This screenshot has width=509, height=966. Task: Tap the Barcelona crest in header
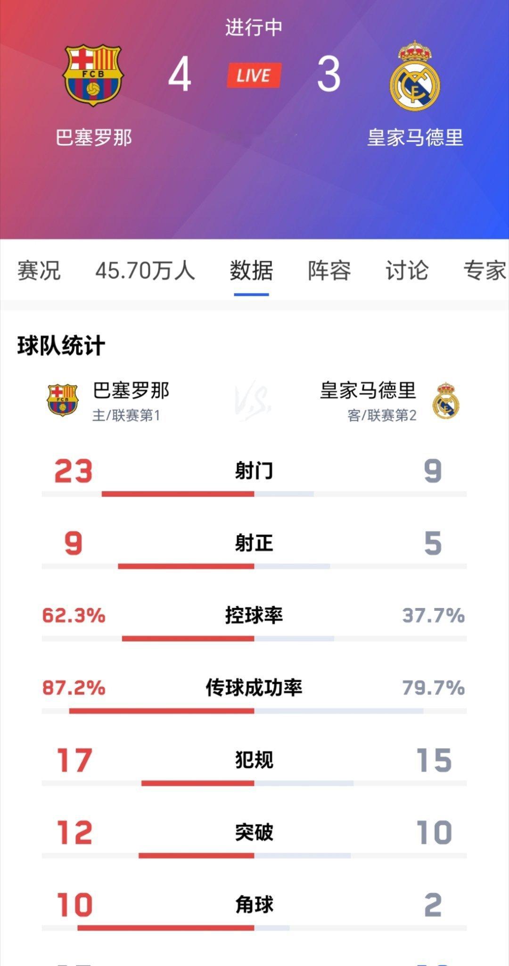[93, 75]
